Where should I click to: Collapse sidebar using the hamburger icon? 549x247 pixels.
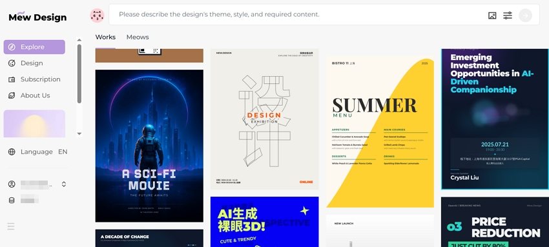(11, 226)
